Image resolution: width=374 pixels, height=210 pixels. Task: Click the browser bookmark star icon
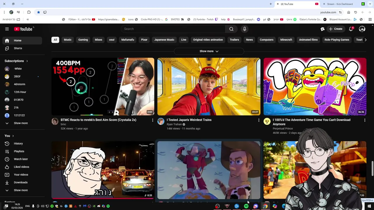click(x=38, y=12)
